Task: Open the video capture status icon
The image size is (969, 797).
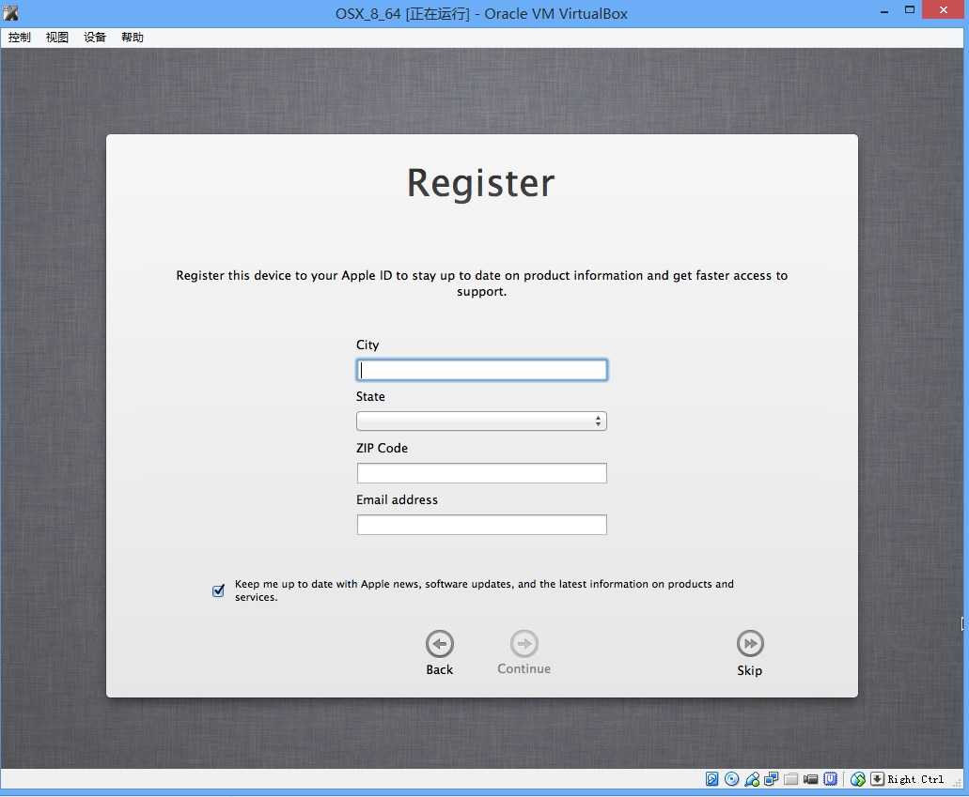Action: (810, 779)
